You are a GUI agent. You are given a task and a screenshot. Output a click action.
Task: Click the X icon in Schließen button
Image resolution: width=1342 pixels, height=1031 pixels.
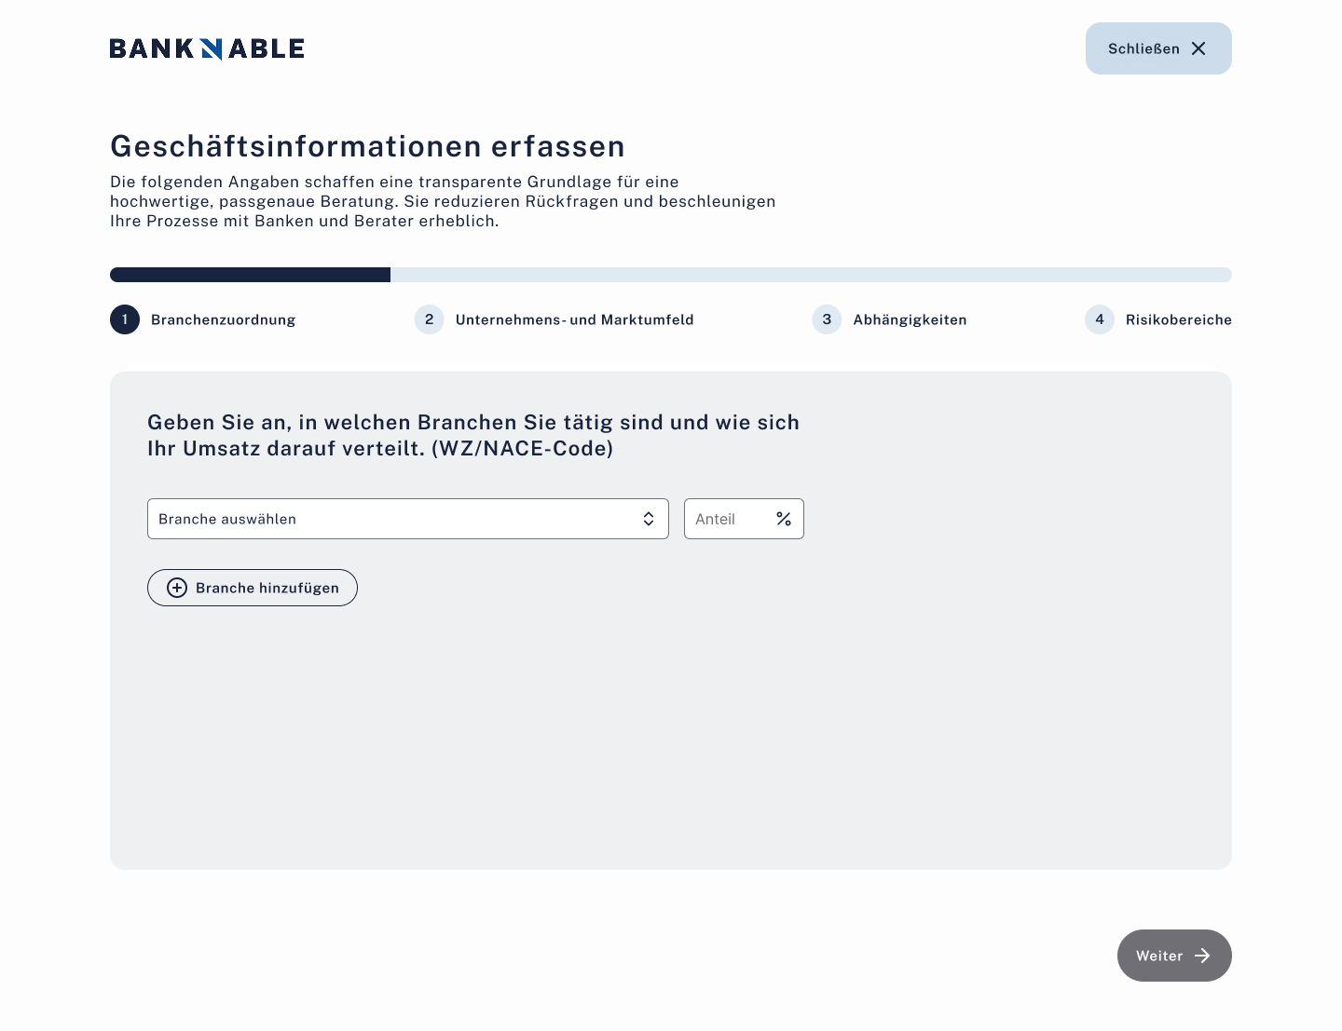click(1198, 48)
